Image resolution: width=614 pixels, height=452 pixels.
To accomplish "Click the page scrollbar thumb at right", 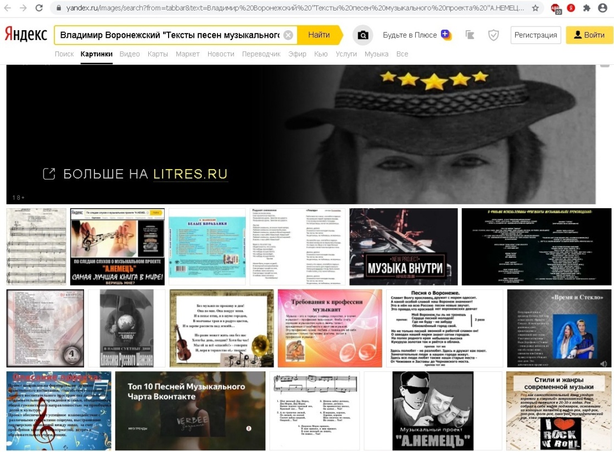I will point(605,65).
